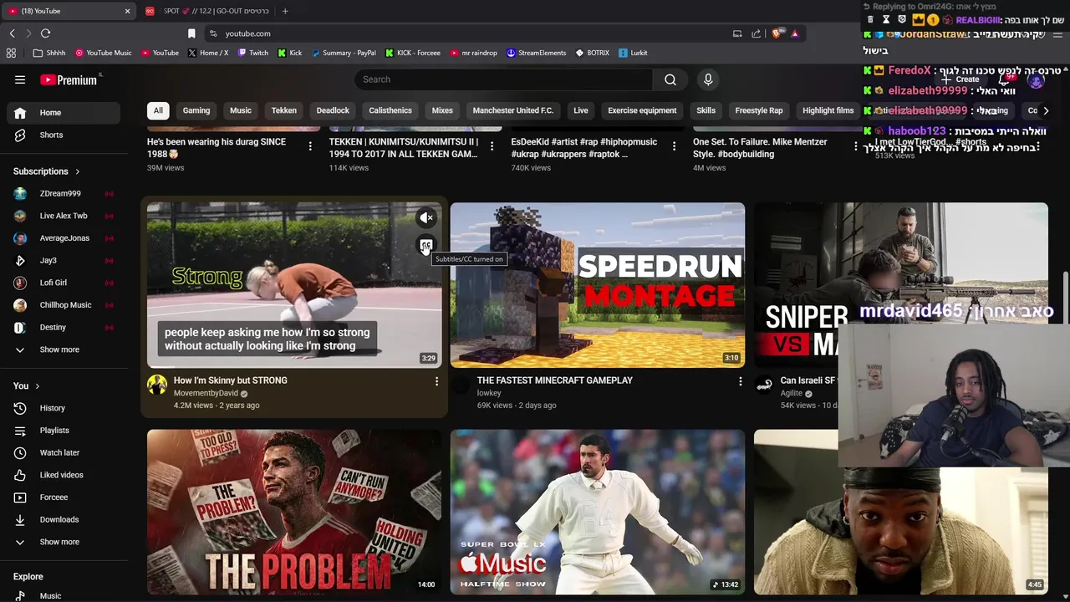Open options menu for Minecraft gameplay video
This screenshot has height=602, width=1070.
click(740, 381)
